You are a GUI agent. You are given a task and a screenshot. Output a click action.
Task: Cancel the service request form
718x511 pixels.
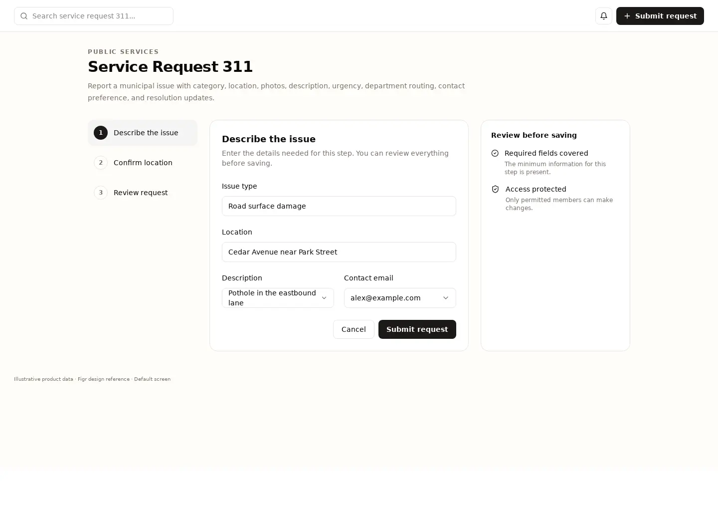tap(354, 329)
